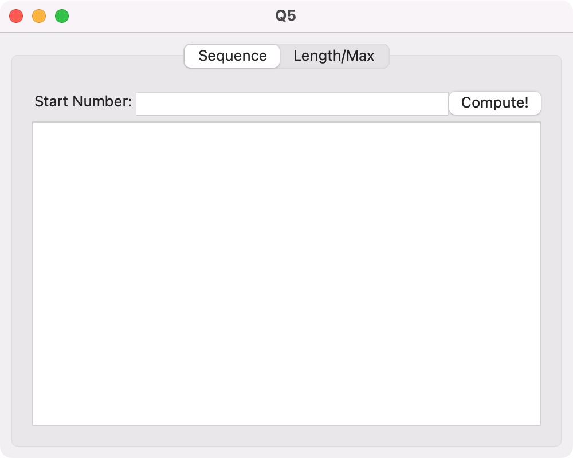Run the sequence computation with Compute!

click(495, 102)
